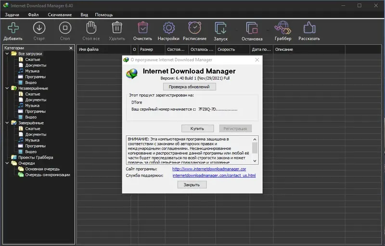Collapse the Все загрузки tree node

coord(7,53)
